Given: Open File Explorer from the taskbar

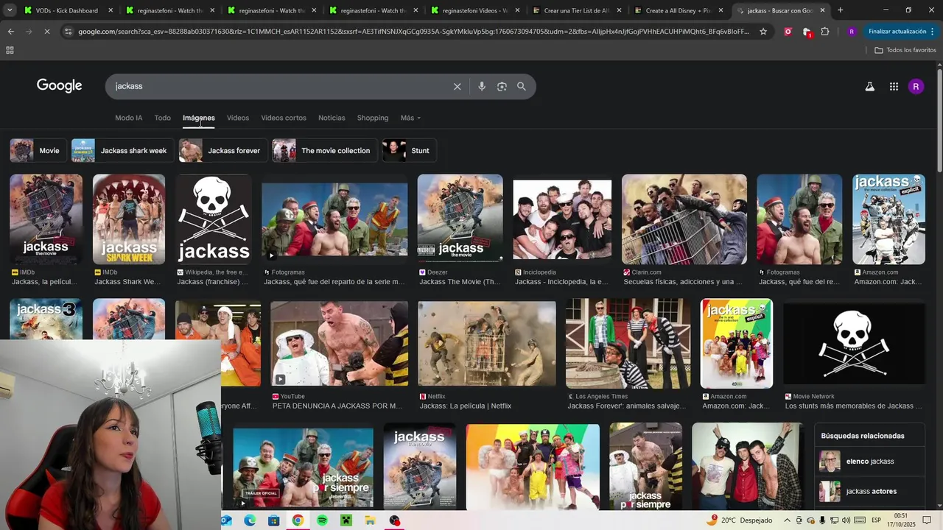Looking at the screenshot, I should point(370,520).
